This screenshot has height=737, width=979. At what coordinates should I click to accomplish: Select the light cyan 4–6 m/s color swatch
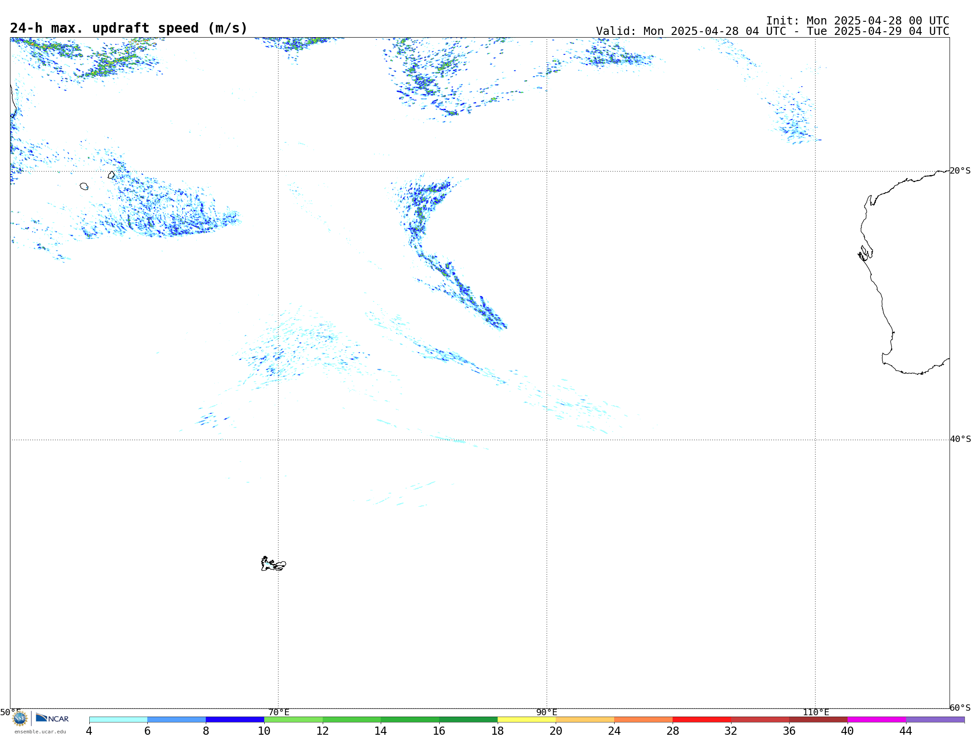coord(118,720)
